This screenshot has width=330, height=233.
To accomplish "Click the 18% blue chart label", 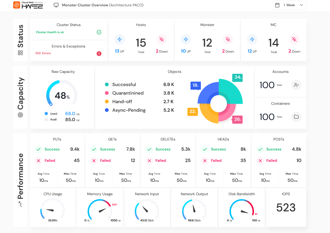I will click(x=196, y=85).
